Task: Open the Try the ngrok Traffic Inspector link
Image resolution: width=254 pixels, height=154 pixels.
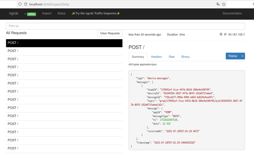Action: [x=96, y=13]
